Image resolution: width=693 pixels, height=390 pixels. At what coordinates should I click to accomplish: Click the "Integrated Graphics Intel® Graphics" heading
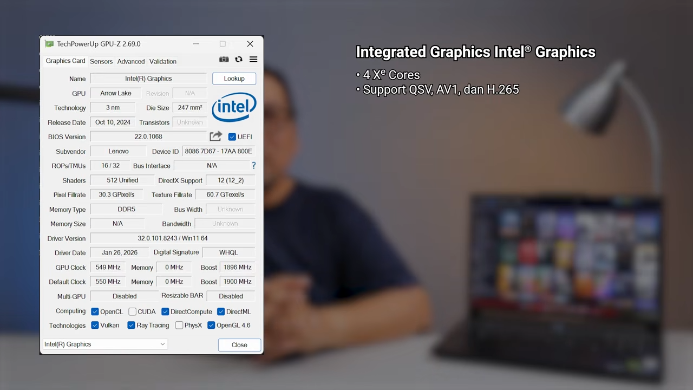tap(475, 52)
